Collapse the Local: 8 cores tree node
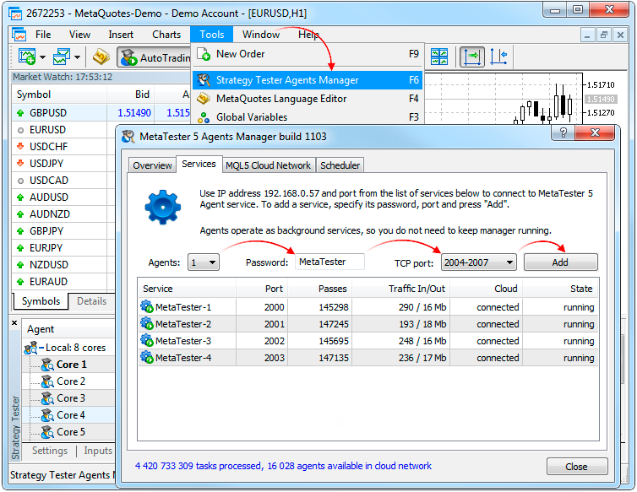Viewport: 637px width, 492px height. tap(41, 348)
